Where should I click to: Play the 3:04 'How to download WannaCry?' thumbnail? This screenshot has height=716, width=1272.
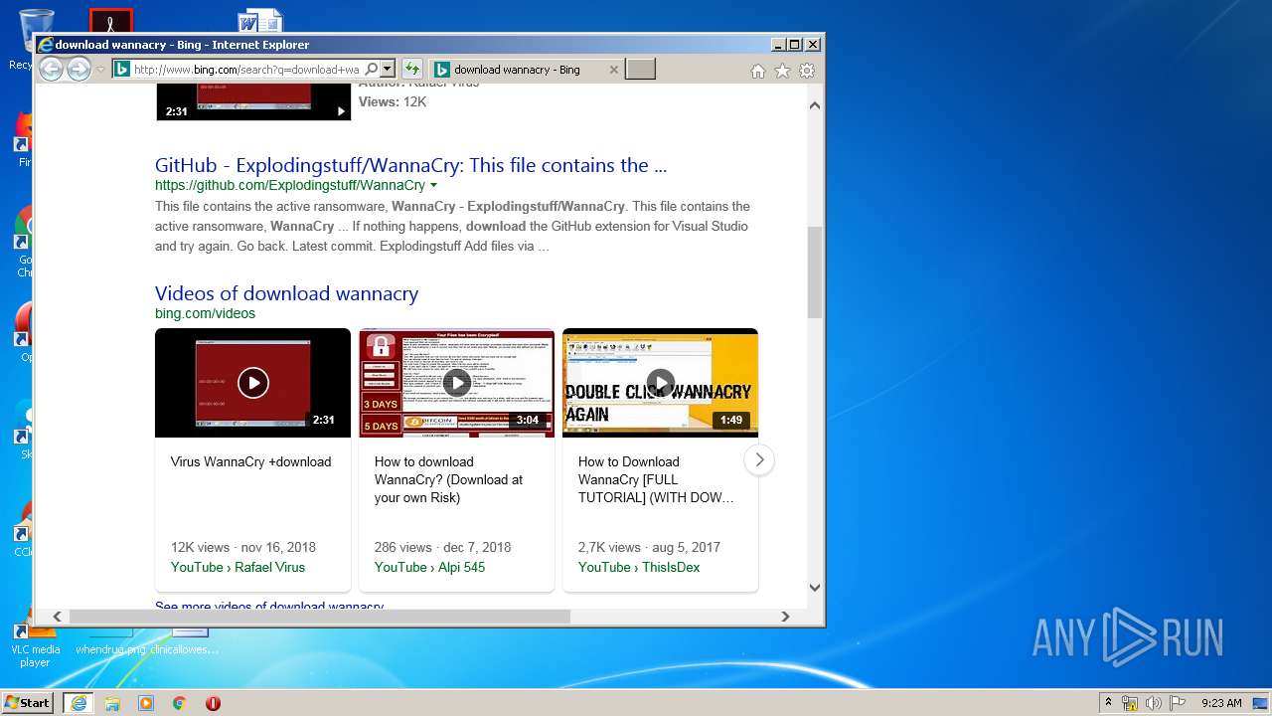click(456, 383)
